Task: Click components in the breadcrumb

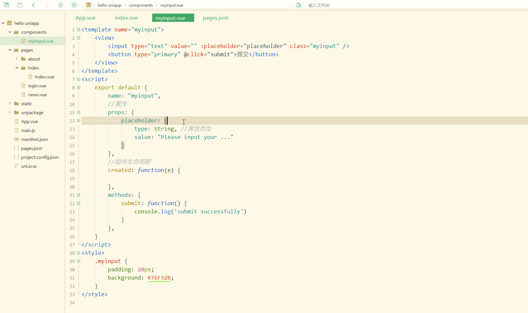Action: click(x=141, y=5)
